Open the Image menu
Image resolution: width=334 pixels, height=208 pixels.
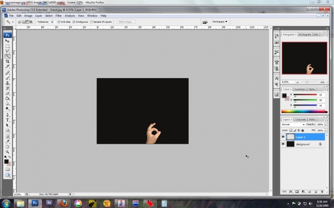tap(28, 16)
